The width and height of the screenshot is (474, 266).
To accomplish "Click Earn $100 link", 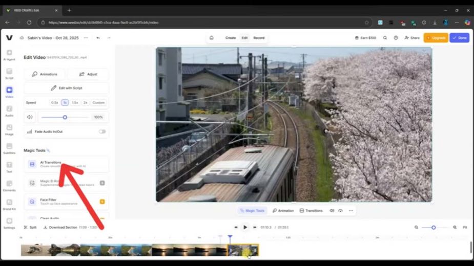I will (x=365, y=38).
